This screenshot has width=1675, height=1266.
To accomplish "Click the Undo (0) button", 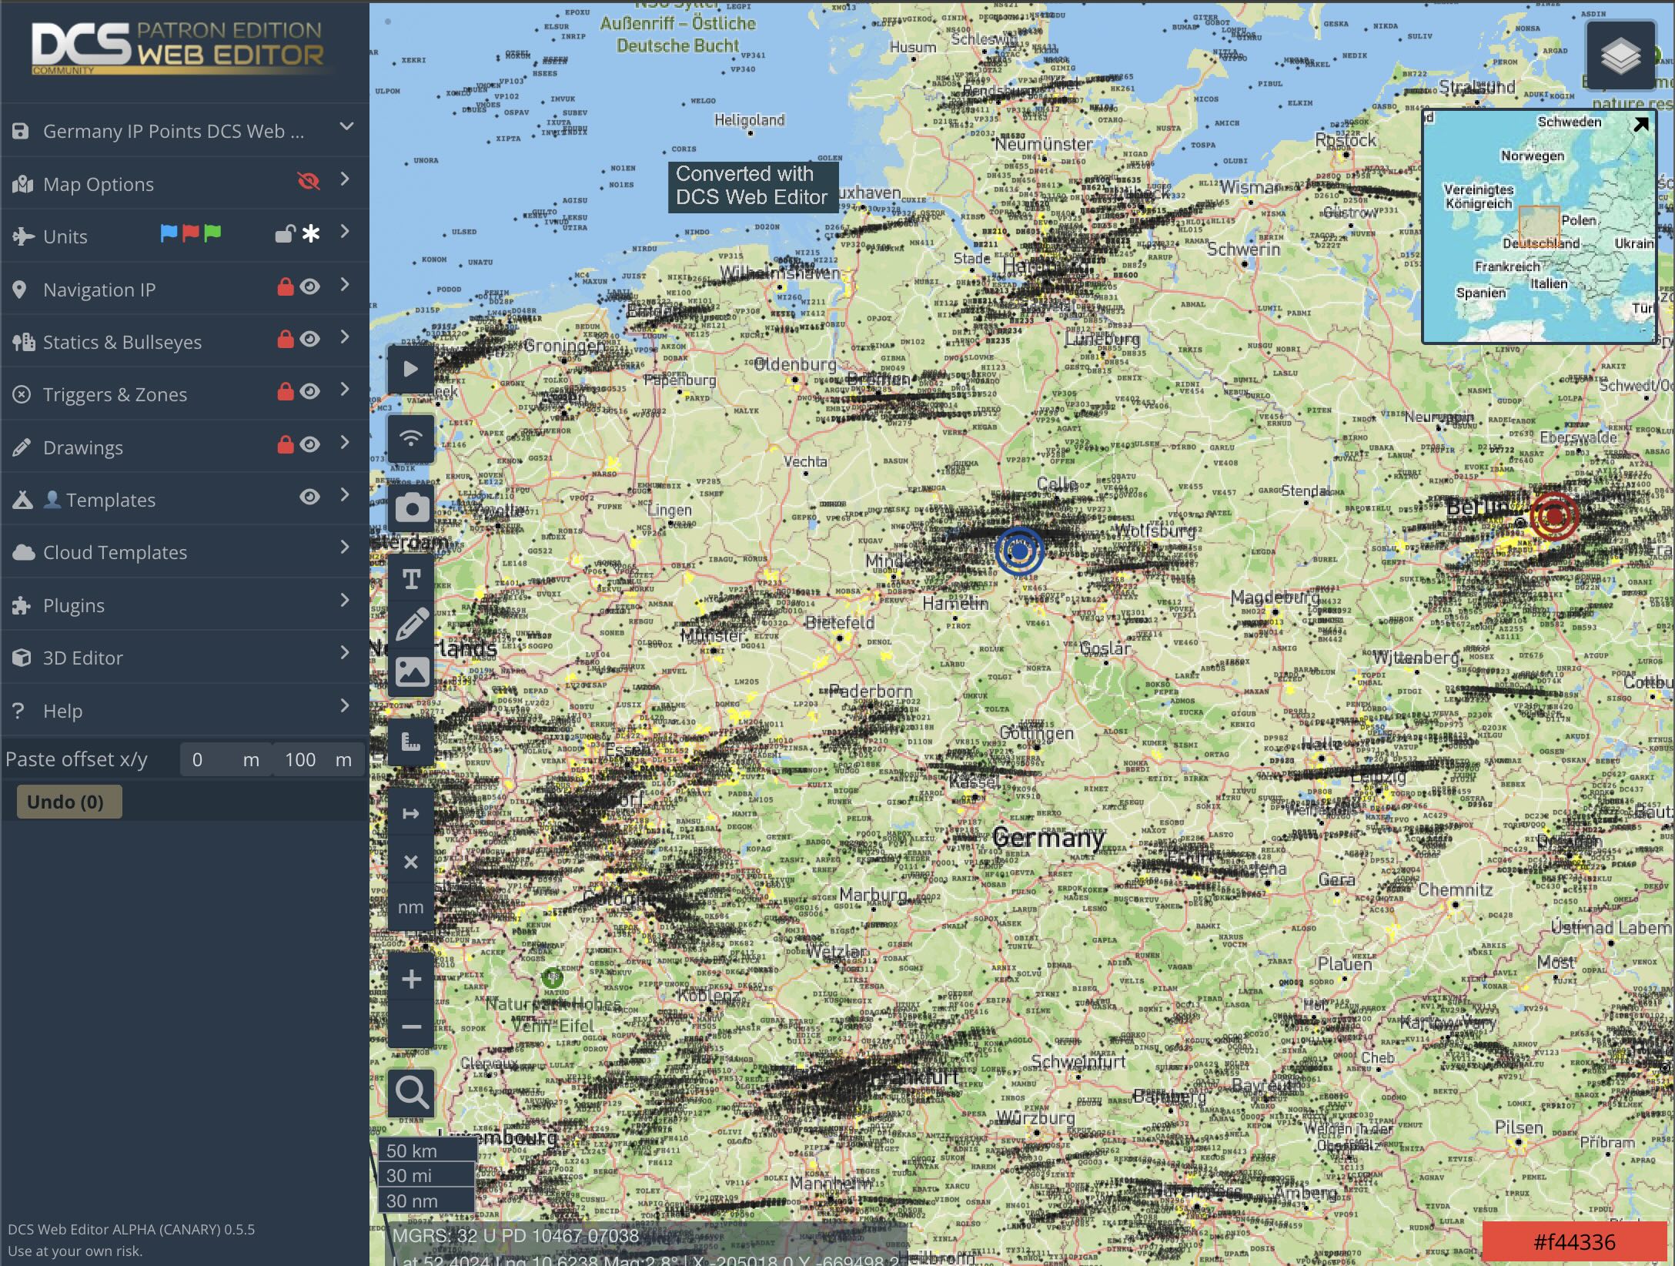I will click(68, 801).
